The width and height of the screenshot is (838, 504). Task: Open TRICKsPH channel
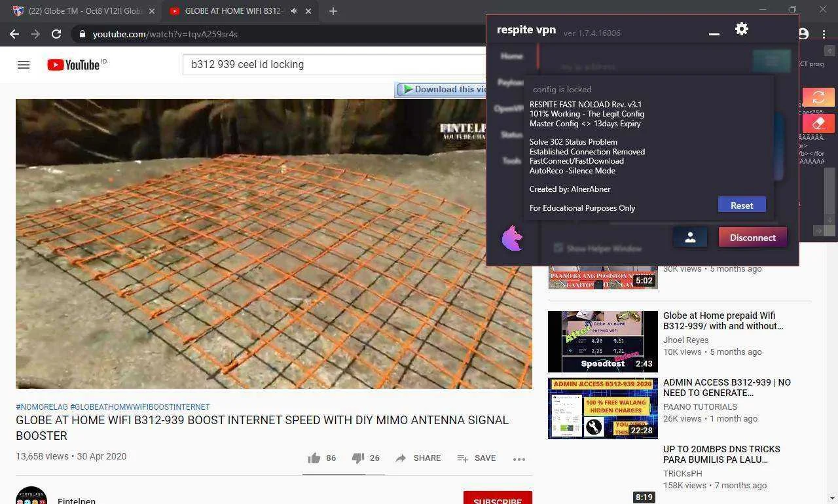tap(682, 473)
